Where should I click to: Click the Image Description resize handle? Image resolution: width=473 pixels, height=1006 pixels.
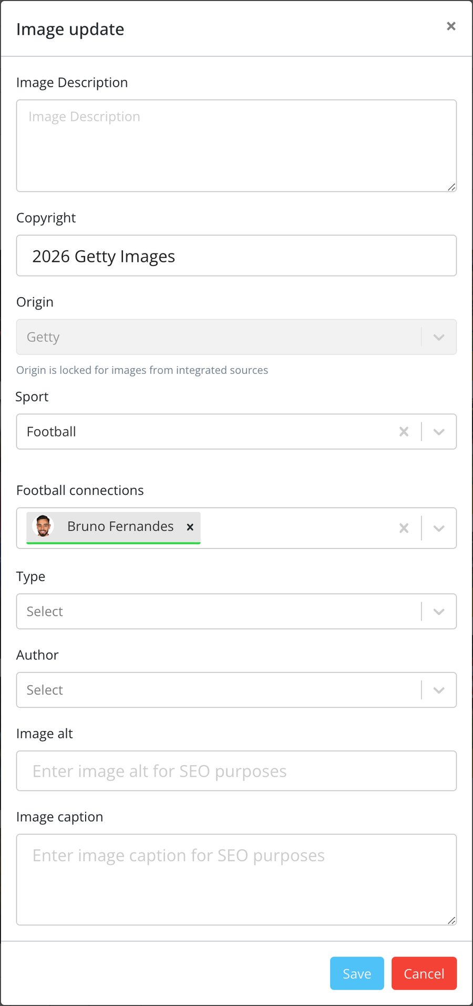click(x=451, y=187)
